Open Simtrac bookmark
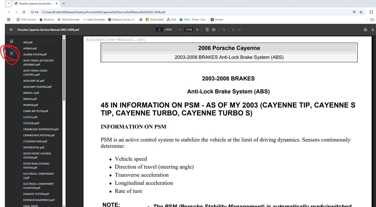Screen dimensions: 376x207 [217, 19]
